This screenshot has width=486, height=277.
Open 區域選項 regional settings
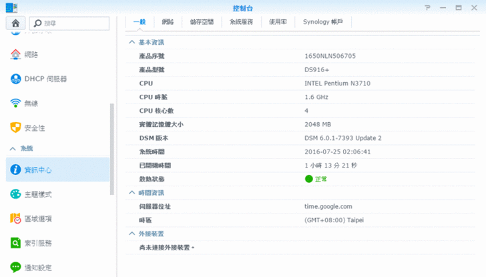37,218
